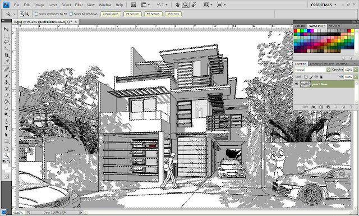
Task: Select the Path Selection tool
Action: 6,135
